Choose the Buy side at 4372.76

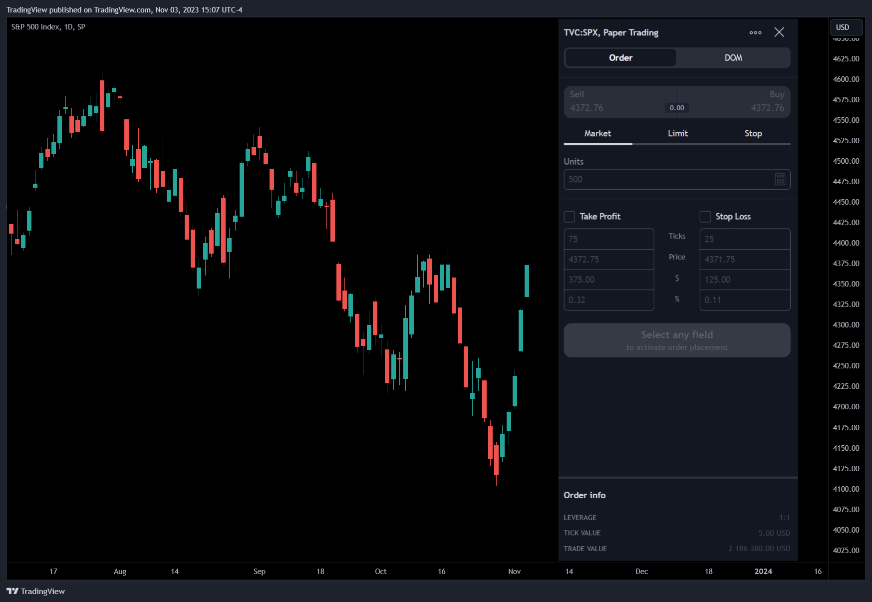point(734,102)
